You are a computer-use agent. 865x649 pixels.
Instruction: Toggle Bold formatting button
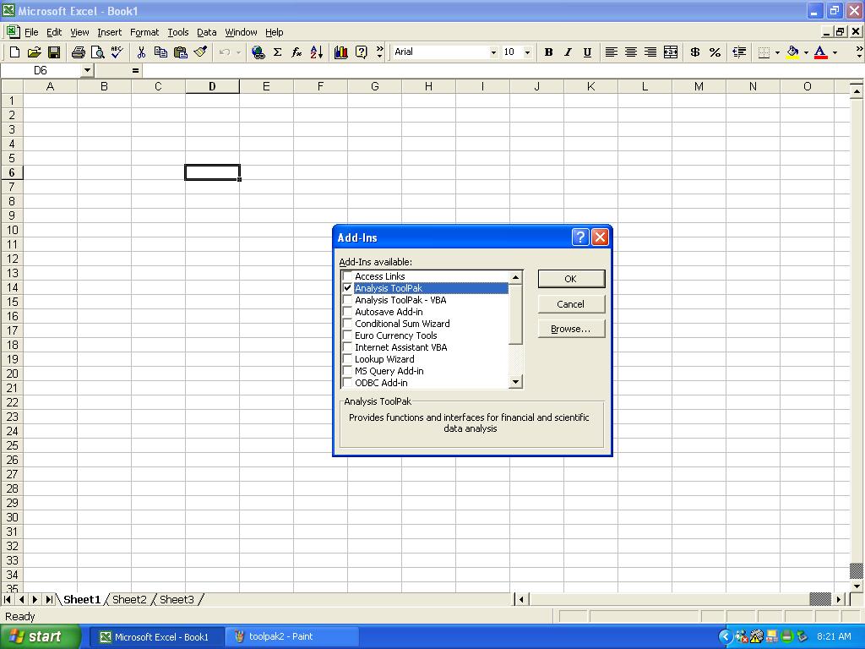pos(548,52)
